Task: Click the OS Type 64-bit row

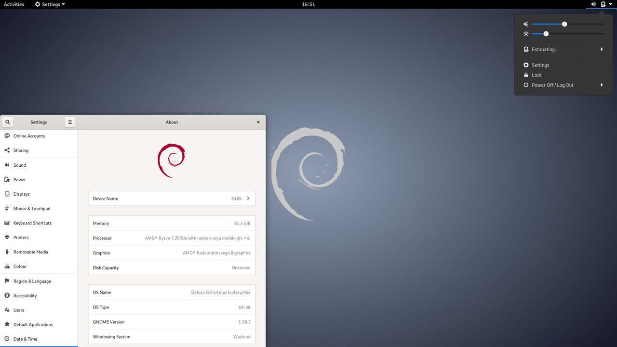Action: pyautogui.click(x=172, y=307)
